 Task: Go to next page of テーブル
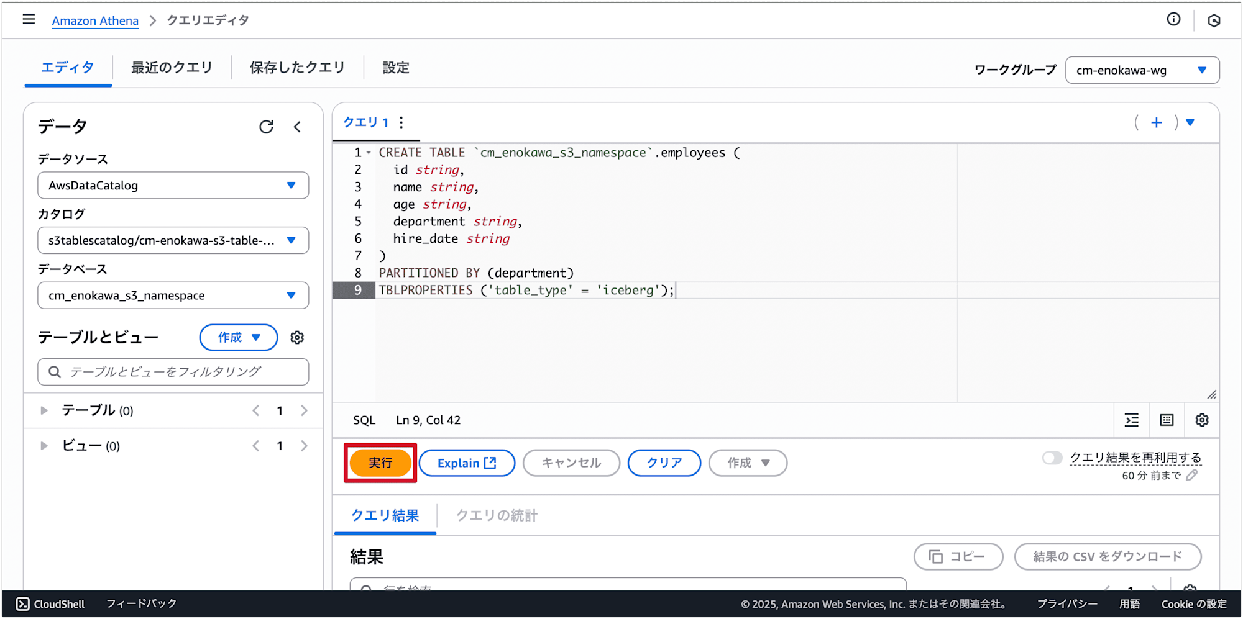click(x=304, y=410)
